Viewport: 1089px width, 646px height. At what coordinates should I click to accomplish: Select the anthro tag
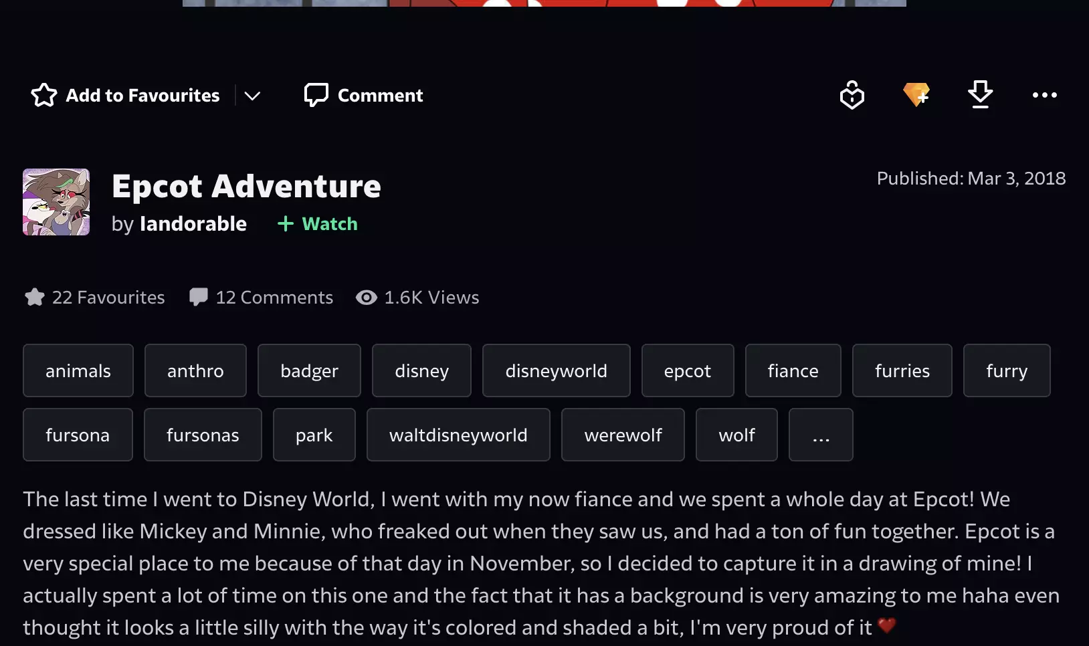click(x=195, y=370)
